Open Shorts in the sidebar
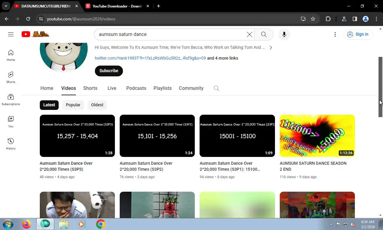 [x=11, y=78]
